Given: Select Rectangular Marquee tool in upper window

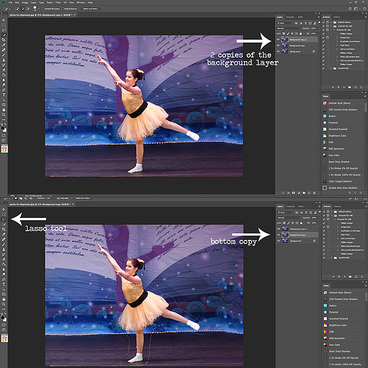Looking at the screenshot, I should 4,25.
